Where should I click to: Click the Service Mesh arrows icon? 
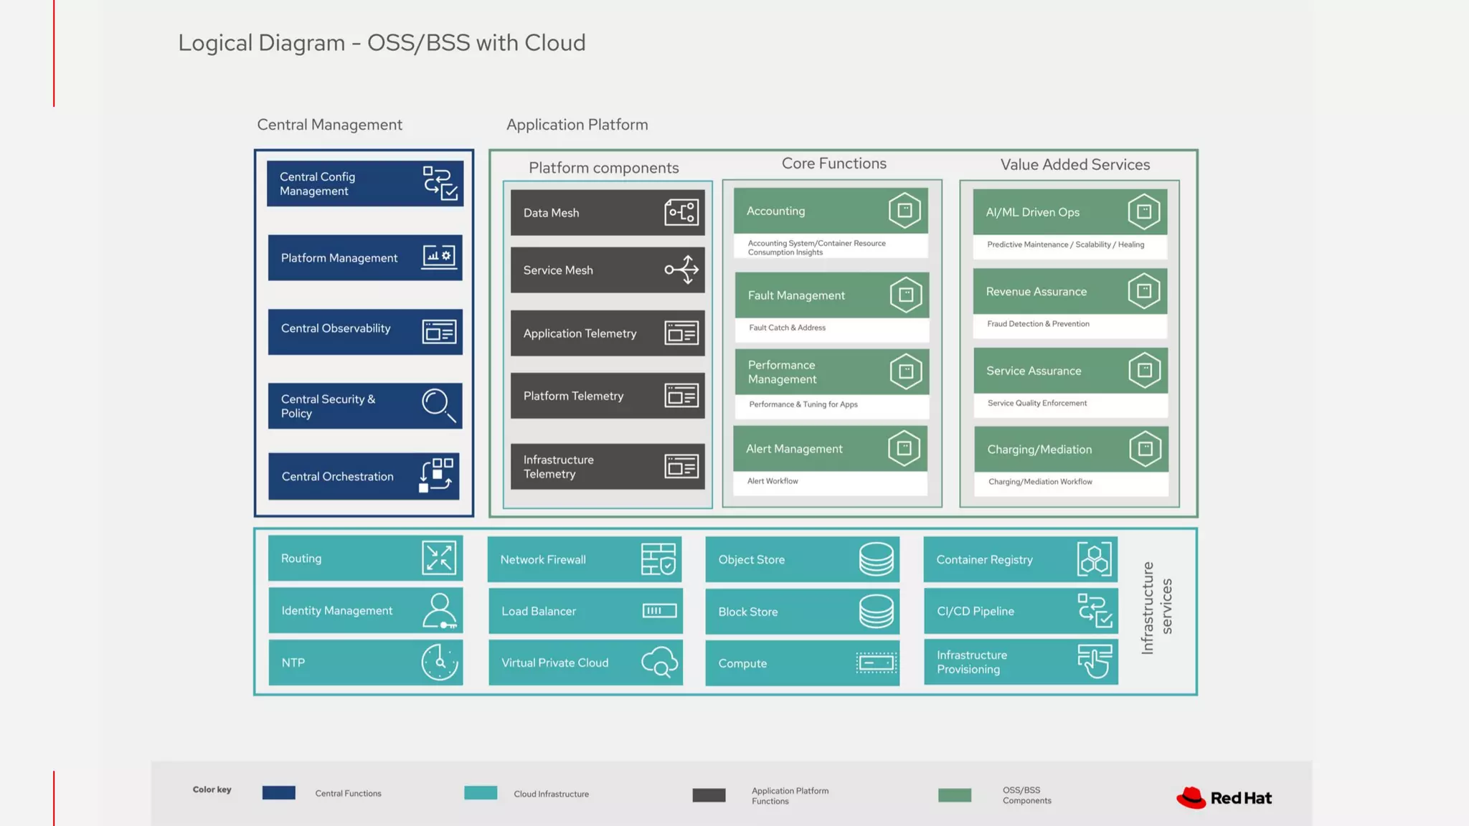coord(681,270)
